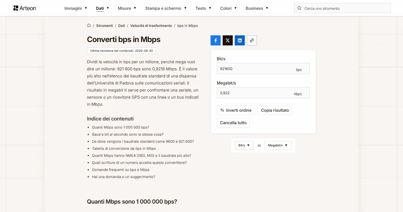Jump to Quanti Mbps sono 1 000 000 bps?
403x212 pixels.
click(121, 127)
